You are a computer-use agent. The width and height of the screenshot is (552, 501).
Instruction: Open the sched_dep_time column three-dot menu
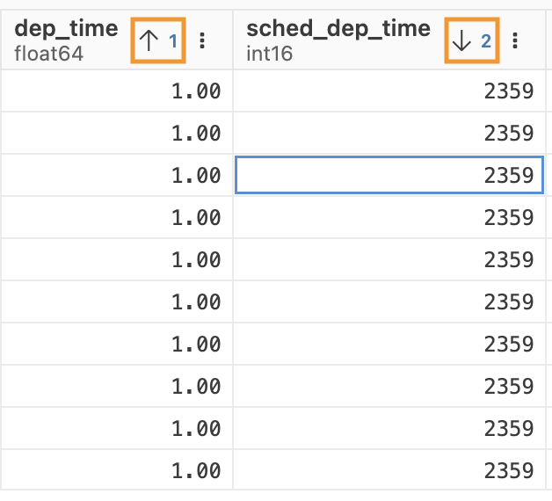point(515,40)
